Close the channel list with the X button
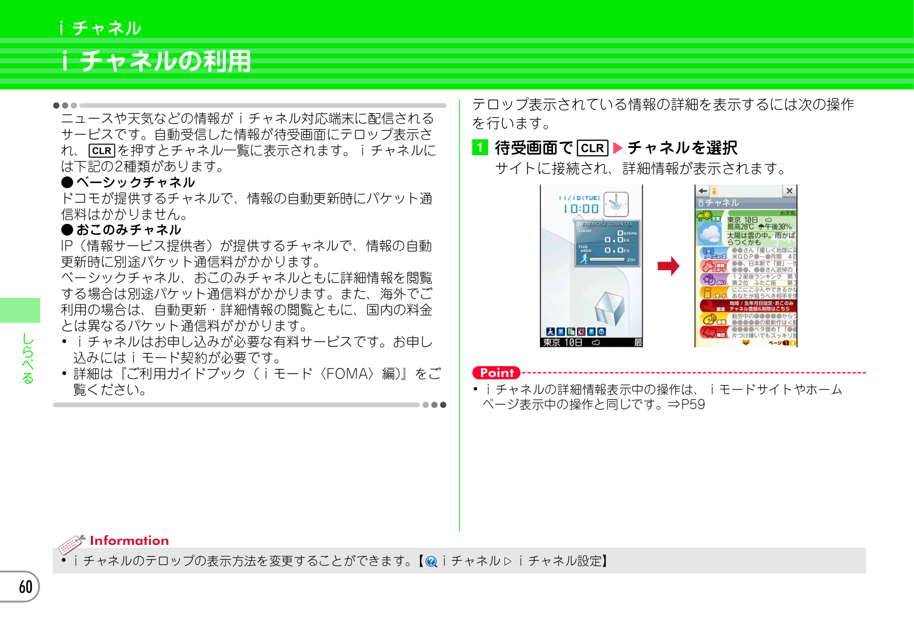Viewport: 914px width, 622px height. click(789, 191)
